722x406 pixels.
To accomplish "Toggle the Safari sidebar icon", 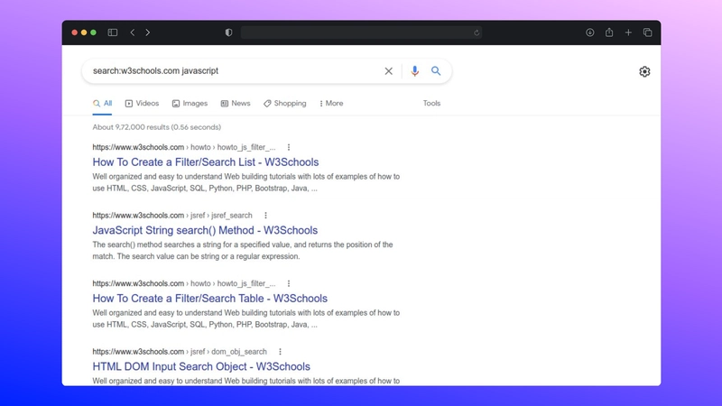I will point(112,32).
